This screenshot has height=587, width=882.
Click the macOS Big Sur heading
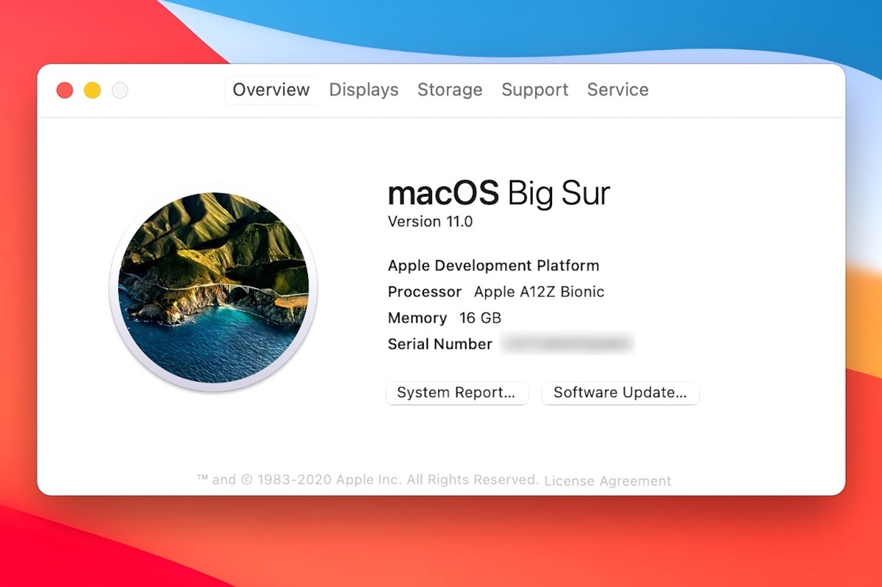pos(498,193)
